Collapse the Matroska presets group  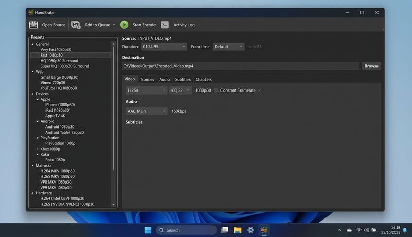coord(33,165)
